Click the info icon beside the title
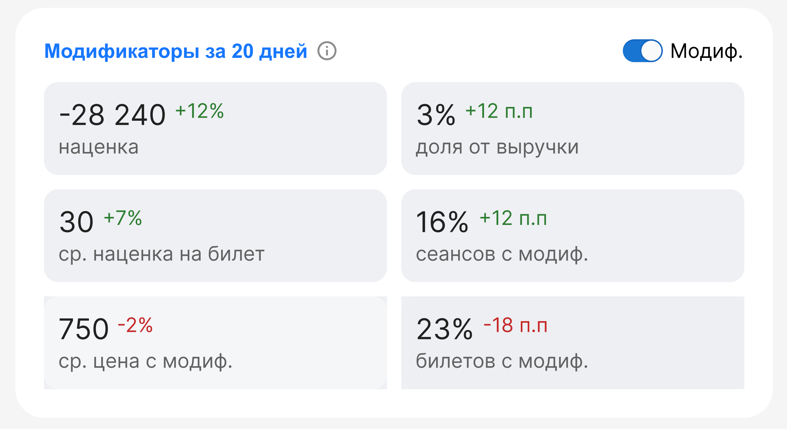The width and height of the screenshot is (787, 429). coord(327,51)
